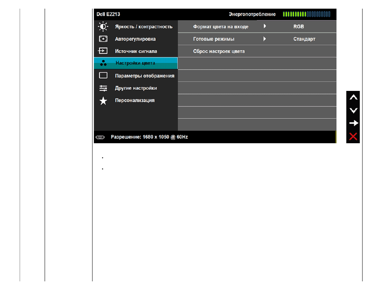Click the three-dot Настройки цвета icon
Viewport: 375px width, 290px height.
tap(103, 63)
